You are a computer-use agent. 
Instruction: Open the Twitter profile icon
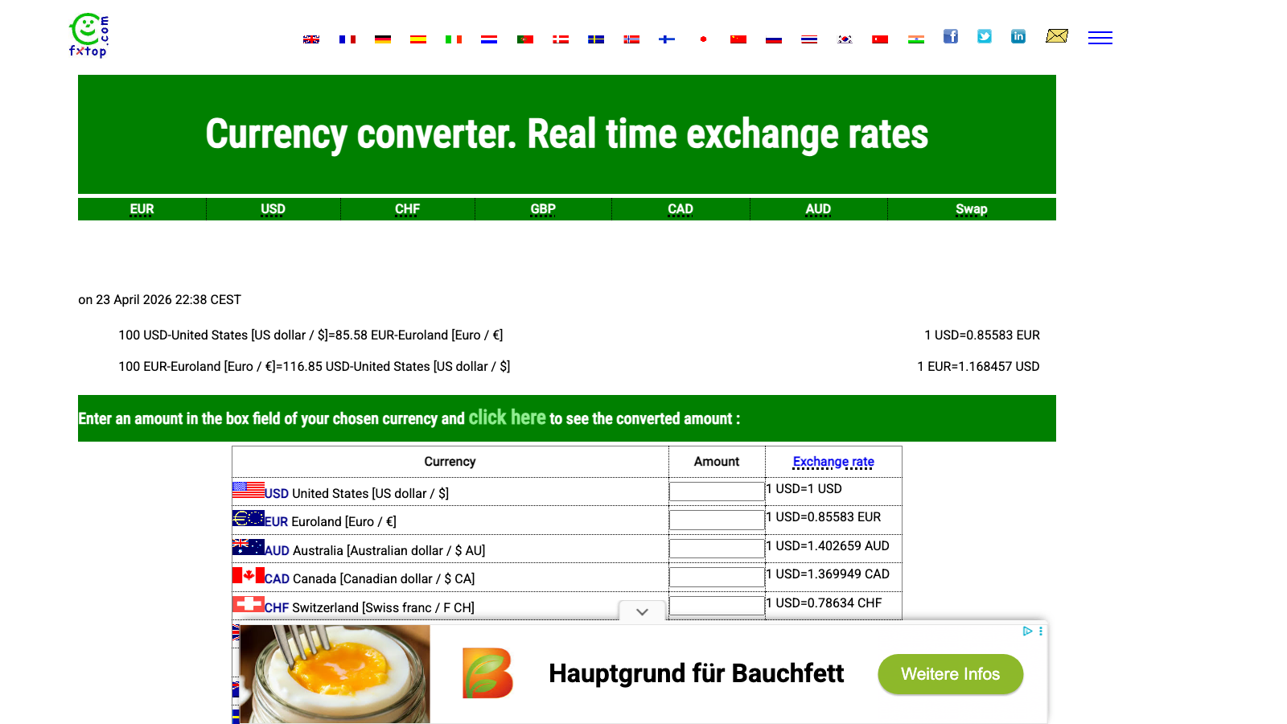tap(985, 36)
